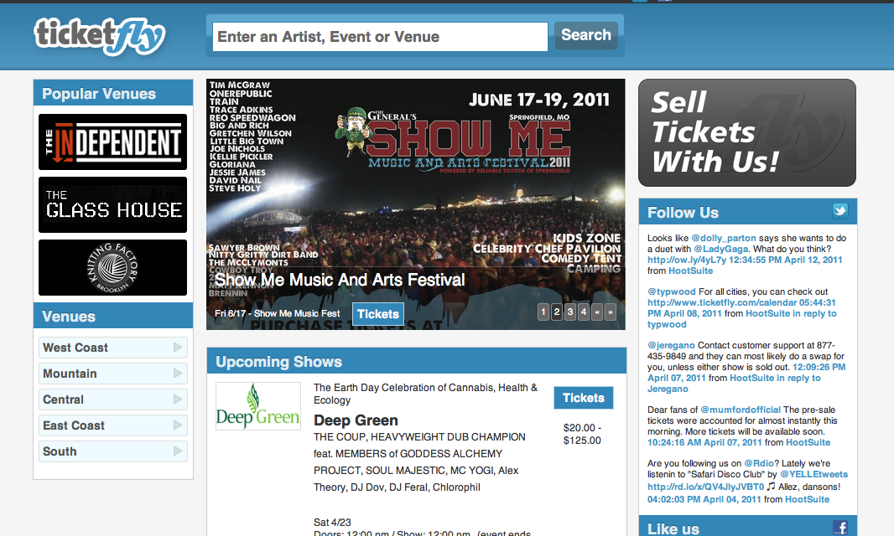This screenshot has height=536, width=894.
Task: Click the Ticketfly logo
Action: coord(100,37)
